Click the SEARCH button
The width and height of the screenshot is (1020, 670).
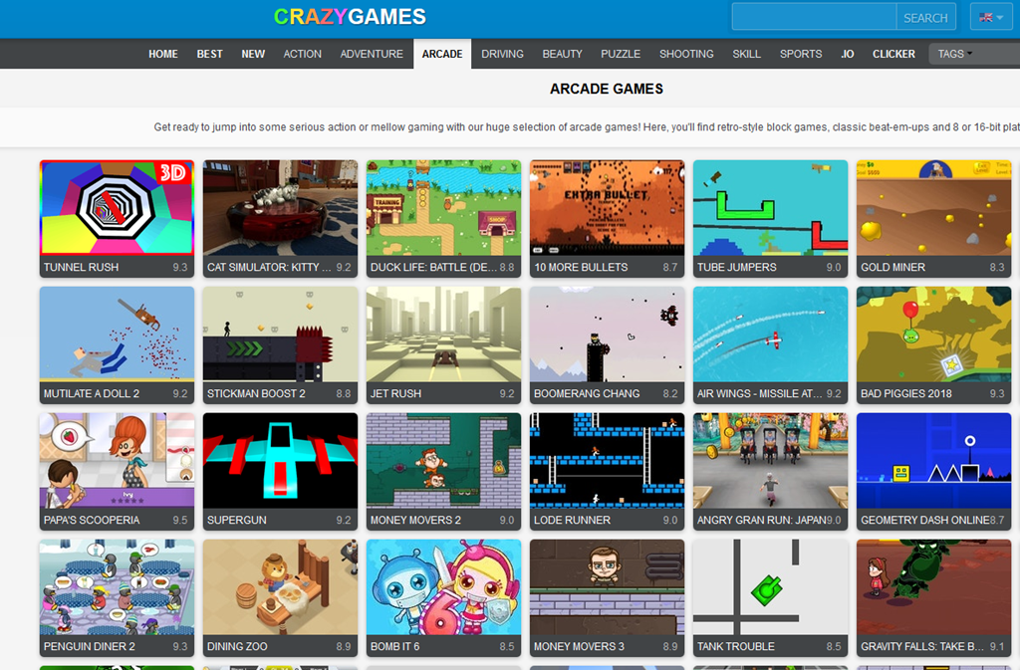tap(925, 18)
